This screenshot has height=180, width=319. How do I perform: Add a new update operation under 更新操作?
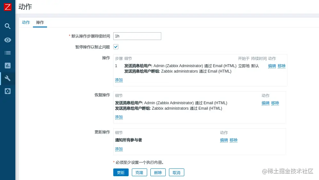coord(119,149)
